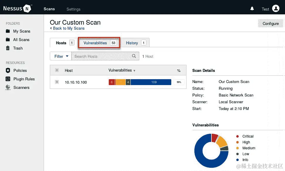
Task: Click the My Scans folder icon
Action: point(8,31)
